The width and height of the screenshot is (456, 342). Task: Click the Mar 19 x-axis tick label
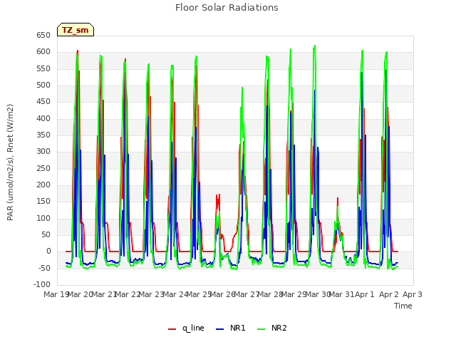56,294
